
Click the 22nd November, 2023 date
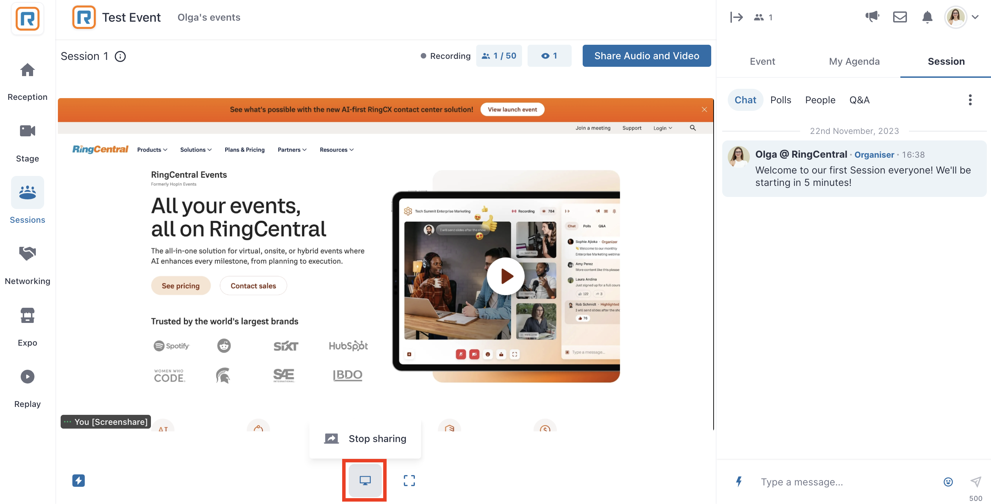(x=855, y=131)
